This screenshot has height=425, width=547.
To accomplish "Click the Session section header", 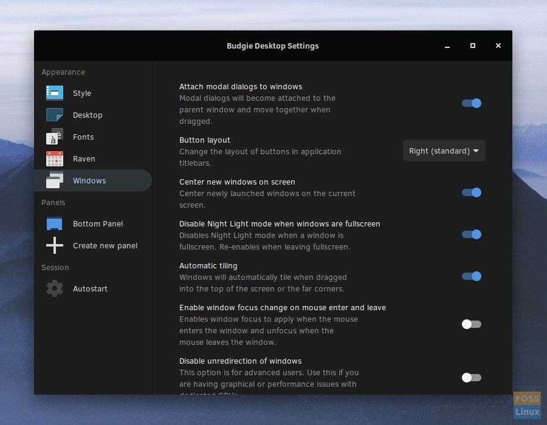I will tap(55, 268).
